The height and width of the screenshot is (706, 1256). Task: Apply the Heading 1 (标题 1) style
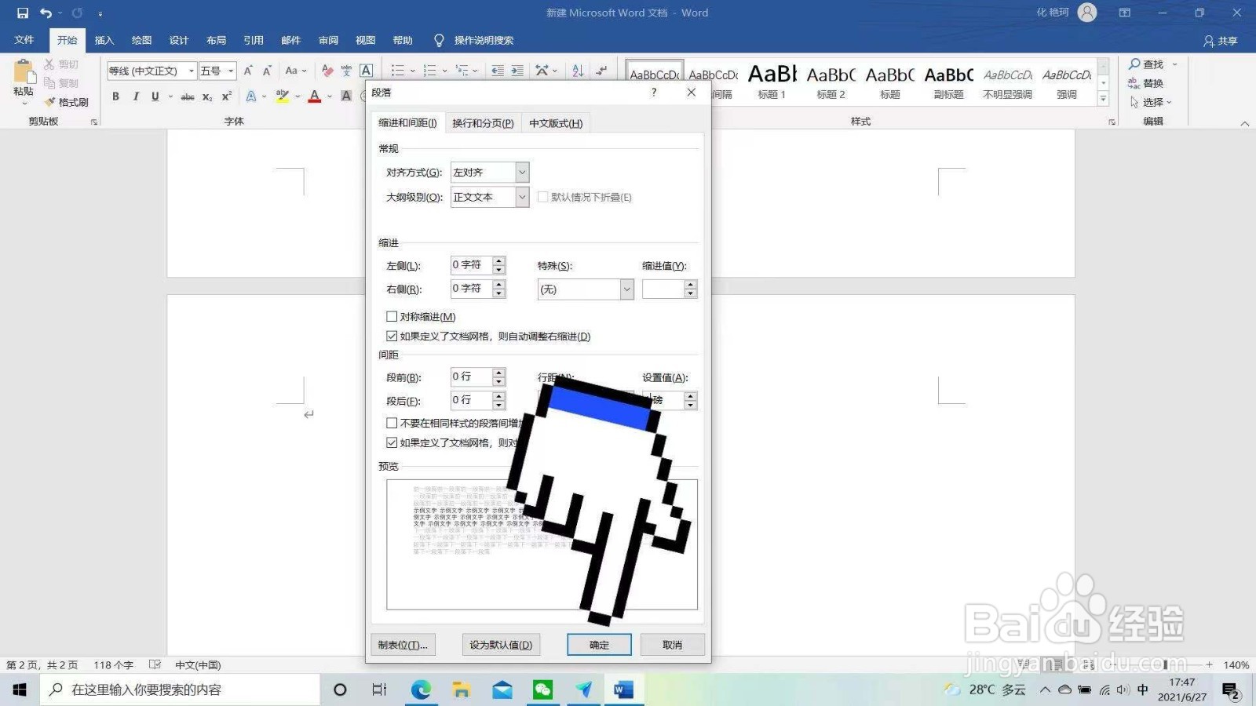[x=772, y=81]
